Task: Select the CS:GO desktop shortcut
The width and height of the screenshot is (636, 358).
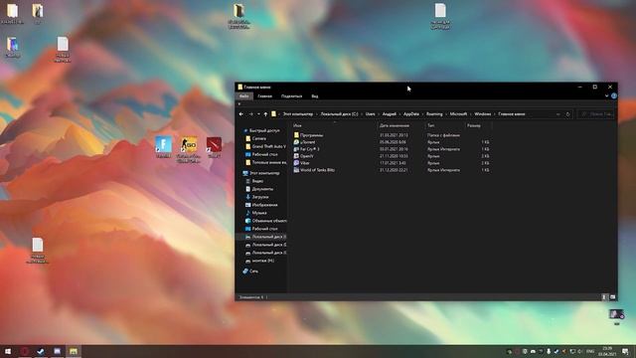Action: [x=189, y=149]
